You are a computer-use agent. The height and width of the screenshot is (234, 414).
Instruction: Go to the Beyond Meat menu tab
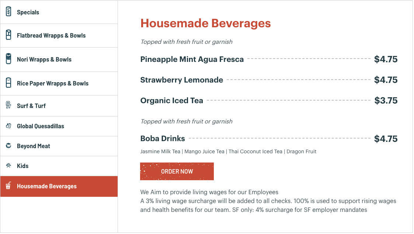34,146
